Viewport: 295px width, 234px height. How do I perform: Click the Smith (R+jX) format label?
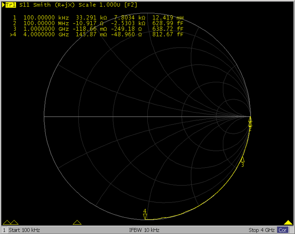click(x=54, y=5)
